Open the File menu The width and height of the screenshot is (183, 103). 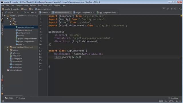click(x=3, y=5)
